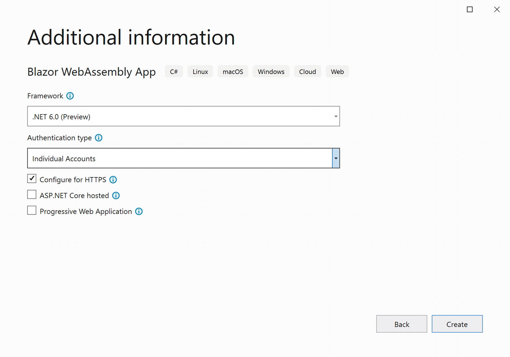This screenshot has height=357, width=510.
Task: Click info icon beside ASP.NET Core hosted
Action: click(116, 196)
